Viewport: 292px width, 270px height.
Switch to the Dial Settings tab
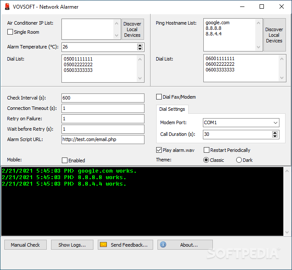172,109
